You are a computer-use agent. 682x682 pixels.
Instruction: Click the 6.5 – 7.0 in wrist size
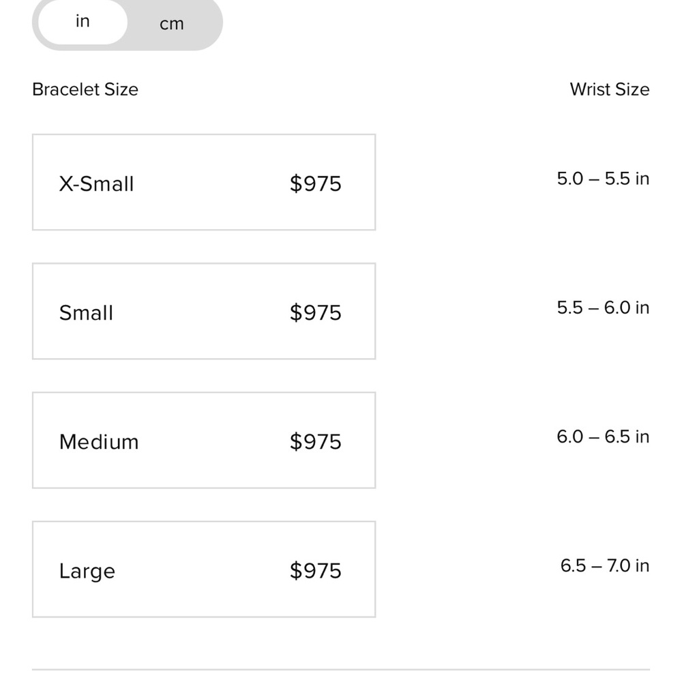pos(604,565)
